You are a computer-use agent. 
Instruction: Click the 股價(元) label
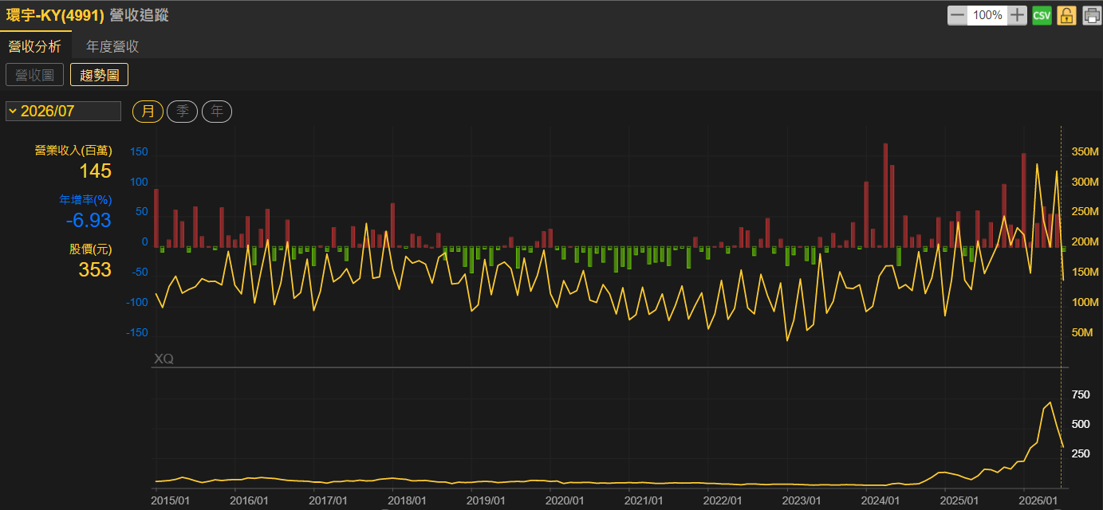coord(90,249)
